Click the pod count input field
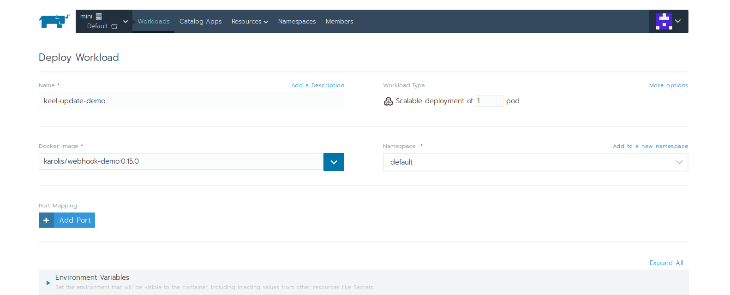The width and height of the screenshot is (730, 295). (489, 101)
